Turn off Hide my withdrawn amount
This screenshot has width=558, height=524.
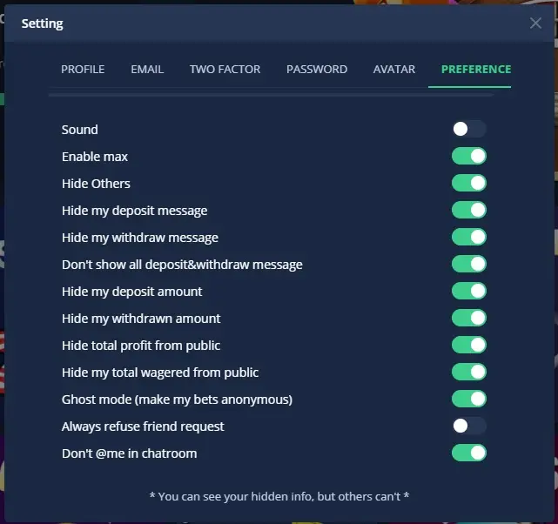(469, 318)
